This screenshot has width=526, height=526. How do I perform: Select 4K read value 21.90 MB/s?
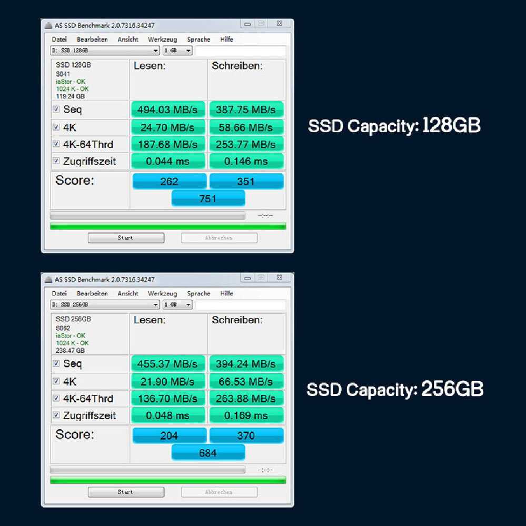tap(168, 381)
